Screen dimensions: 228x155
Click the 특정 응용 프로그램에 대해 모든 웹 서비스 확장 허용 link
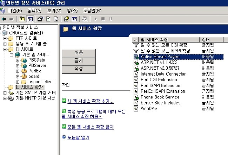[94, 114]
